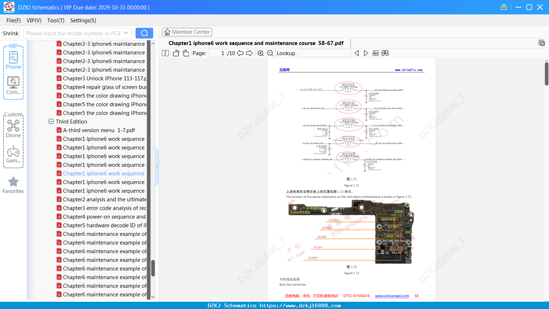Zoom out of the PDF
549x309 pixels.
(x=270, y=53)
